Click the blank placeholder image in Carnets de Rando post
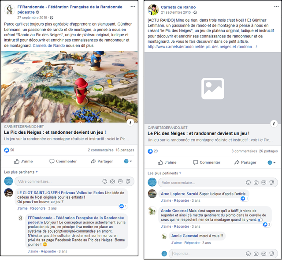Image resolution: width=282 pixels, height=260 pixels. tap(213, 88)
